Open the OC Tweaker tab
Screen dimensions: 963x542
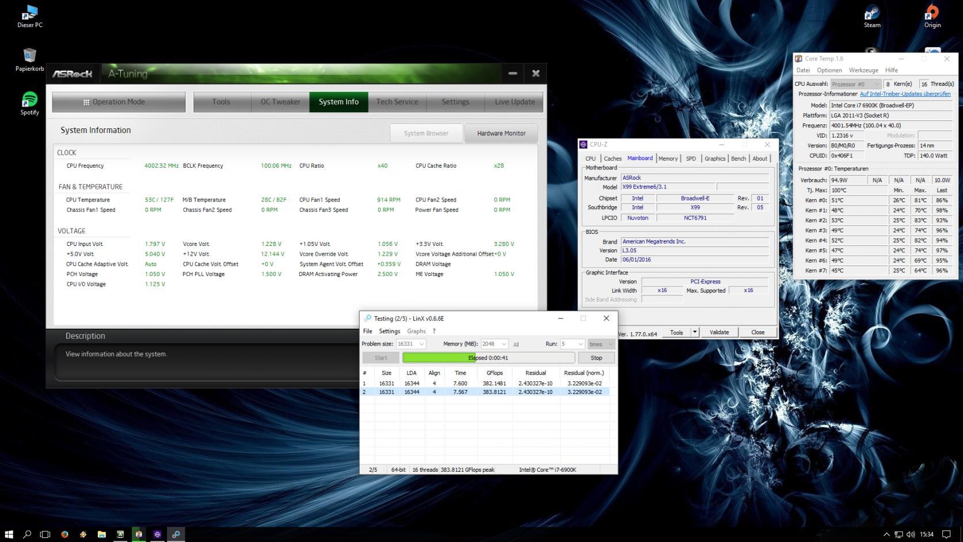pyautogui.click(x=280, y=102)
